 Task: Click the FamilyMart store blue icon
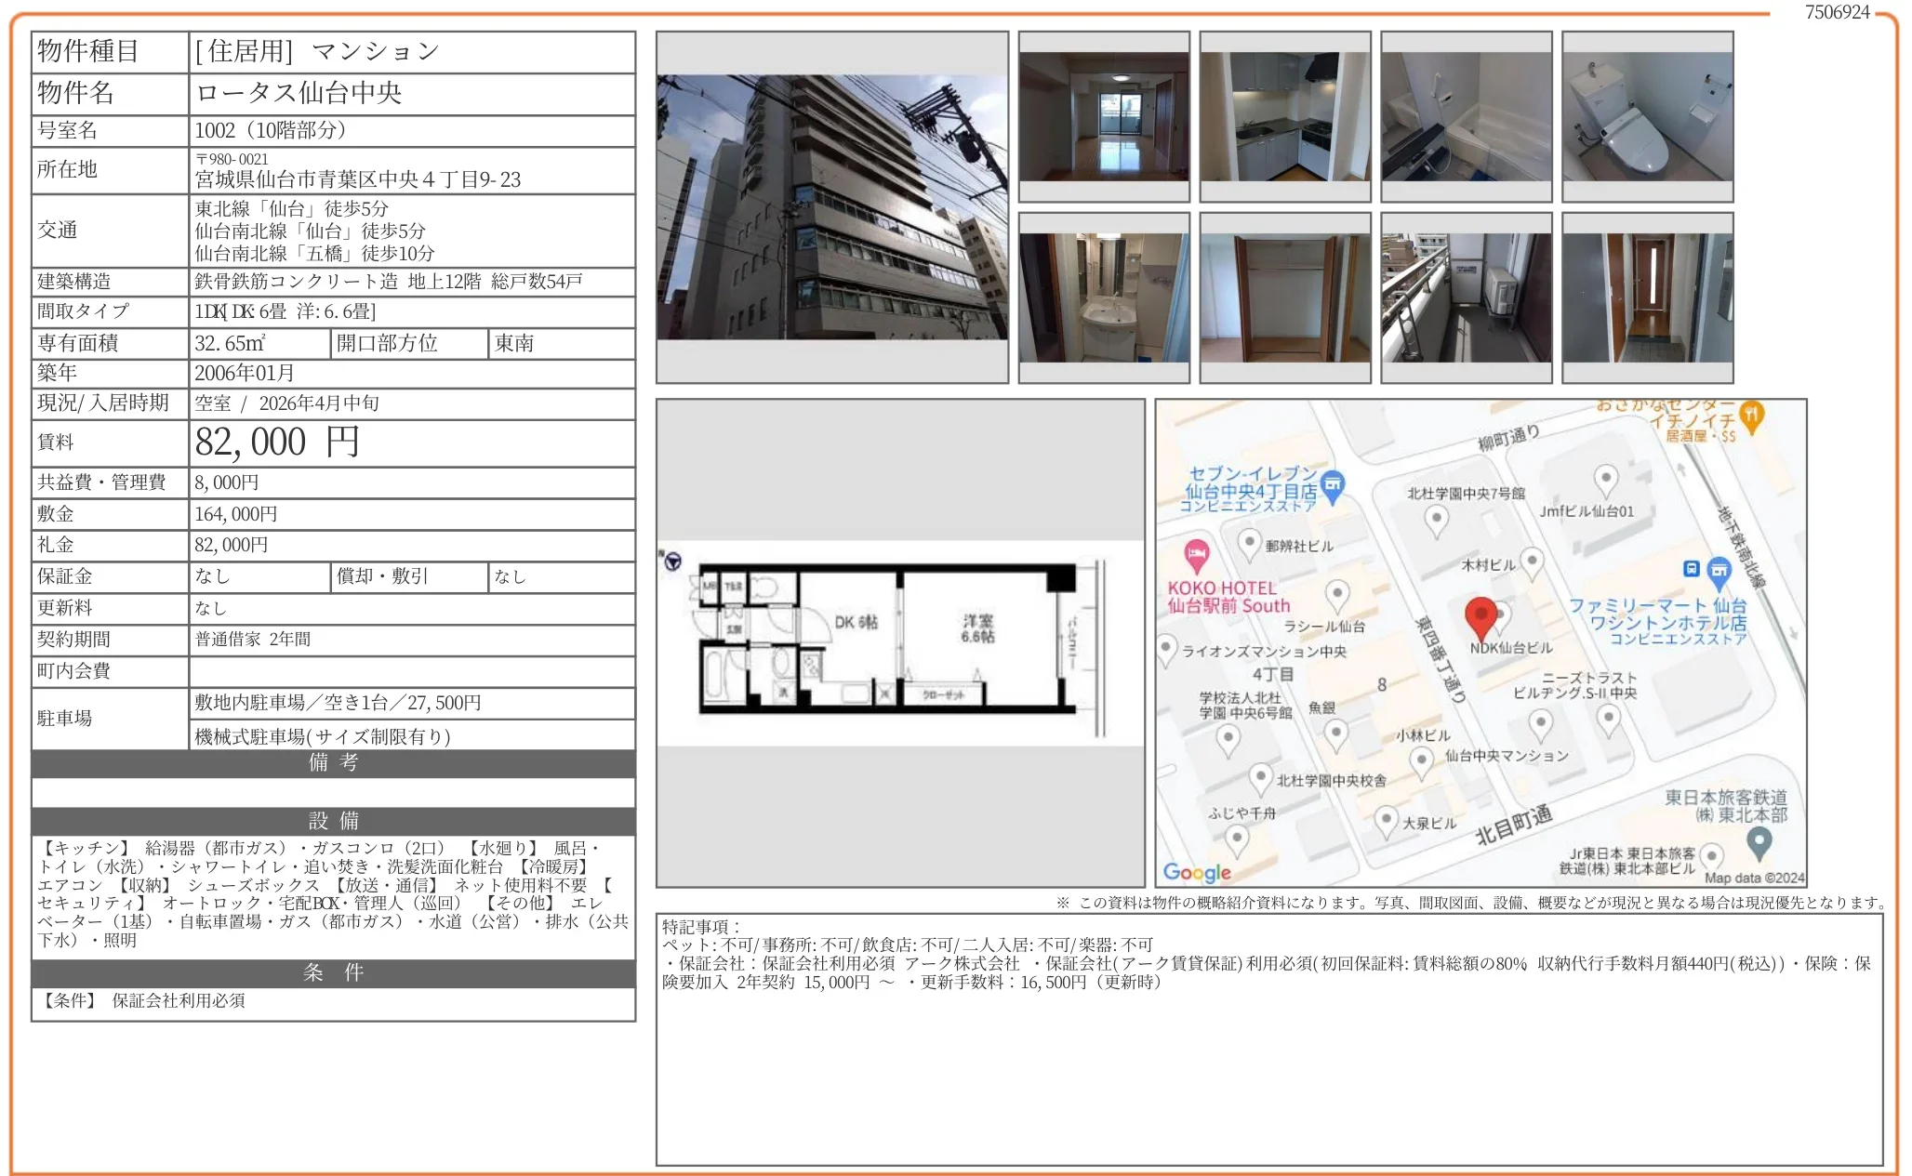click(1719, 569)
